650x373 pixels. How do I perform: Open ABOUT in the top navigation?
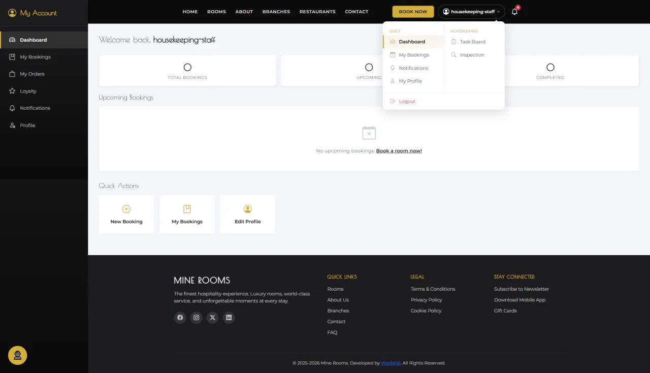244,12
